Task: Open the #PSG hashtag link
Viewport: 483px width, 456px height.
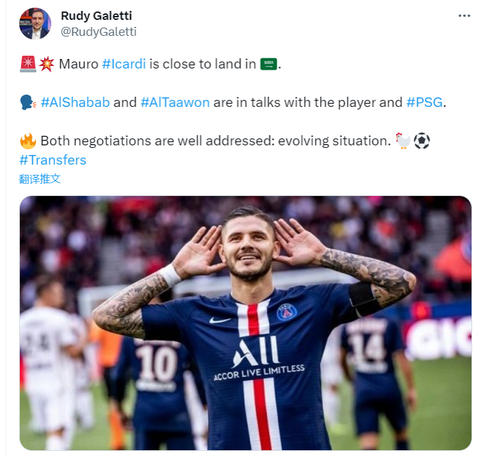Action: tap(425, 102)
